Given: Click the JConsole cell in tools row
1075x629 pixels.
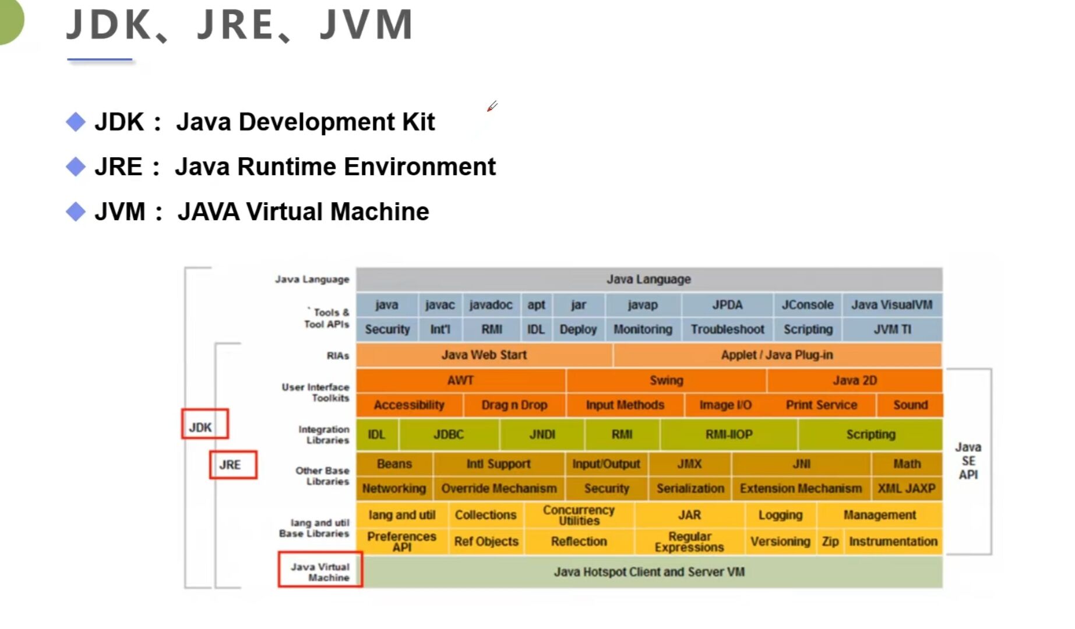Looking at the screenshot, I should (807, 305).
